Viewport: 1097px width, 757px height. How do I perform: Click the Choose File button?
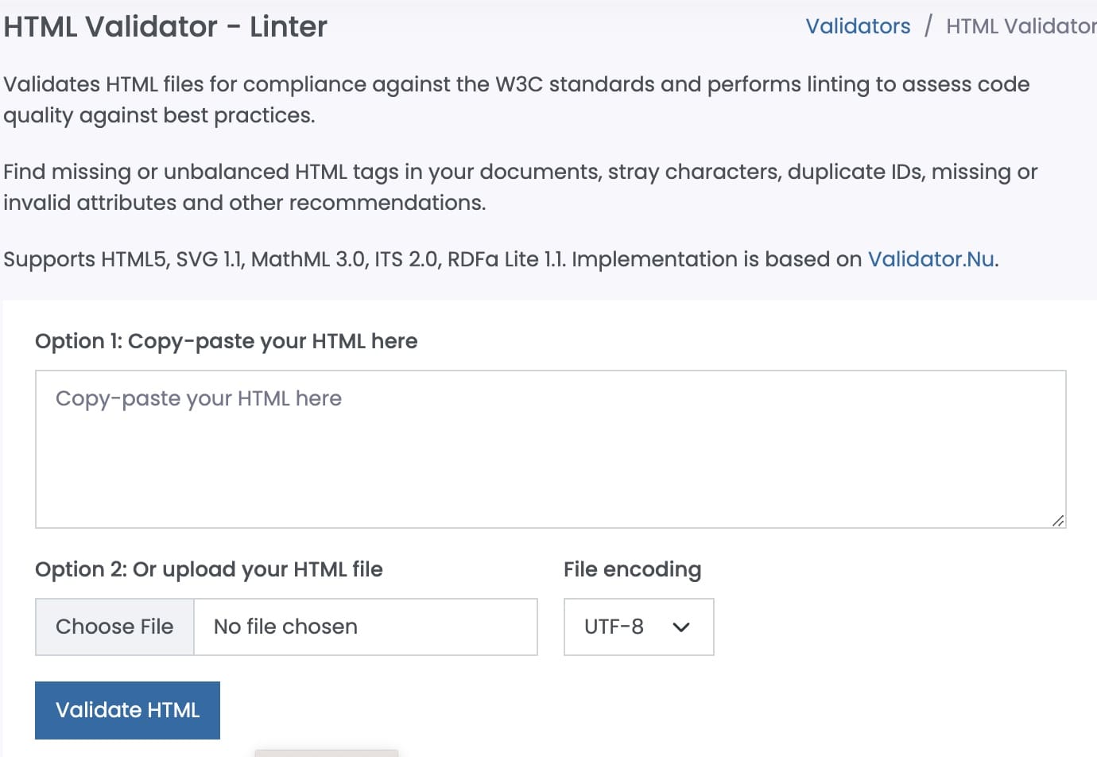coord(114,627)
